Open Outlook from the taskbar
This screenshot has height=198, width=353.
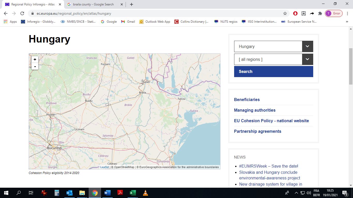(70, 193)
